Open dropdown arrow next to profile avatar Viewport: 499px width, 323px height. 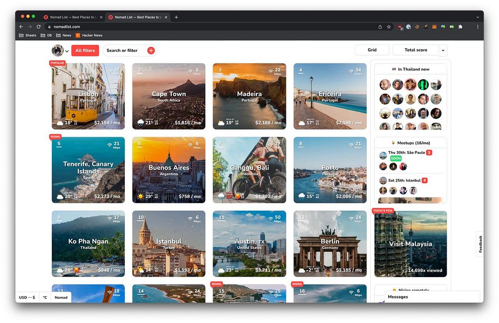67,51
